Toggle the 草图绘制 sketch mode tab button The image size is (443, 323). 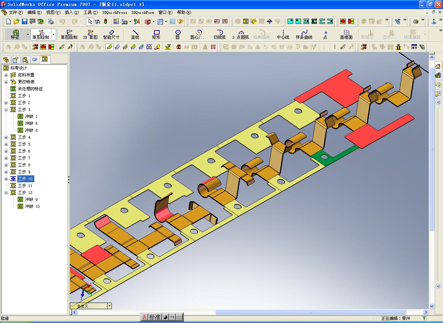pyautogui.click(x=41, y=35)
